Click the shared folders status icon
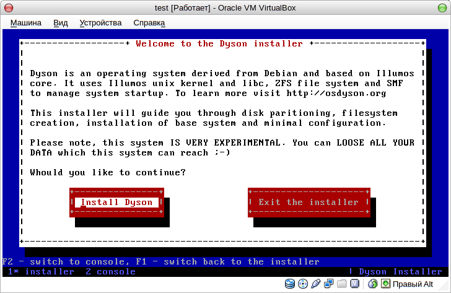 [342, 284]
